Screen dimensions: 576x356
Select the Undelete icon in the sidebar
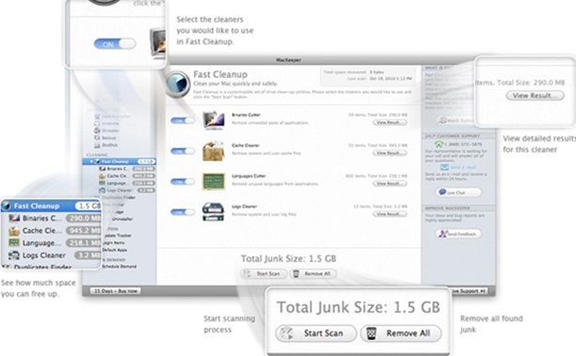[x=97, y=124]
